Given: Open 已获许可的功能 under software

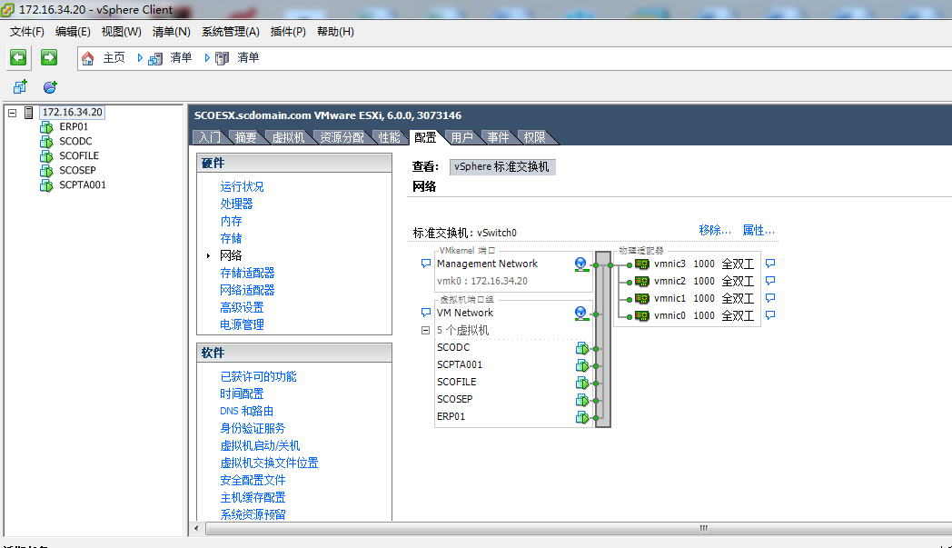Looking at the screenshot, I should pos(258,376).
